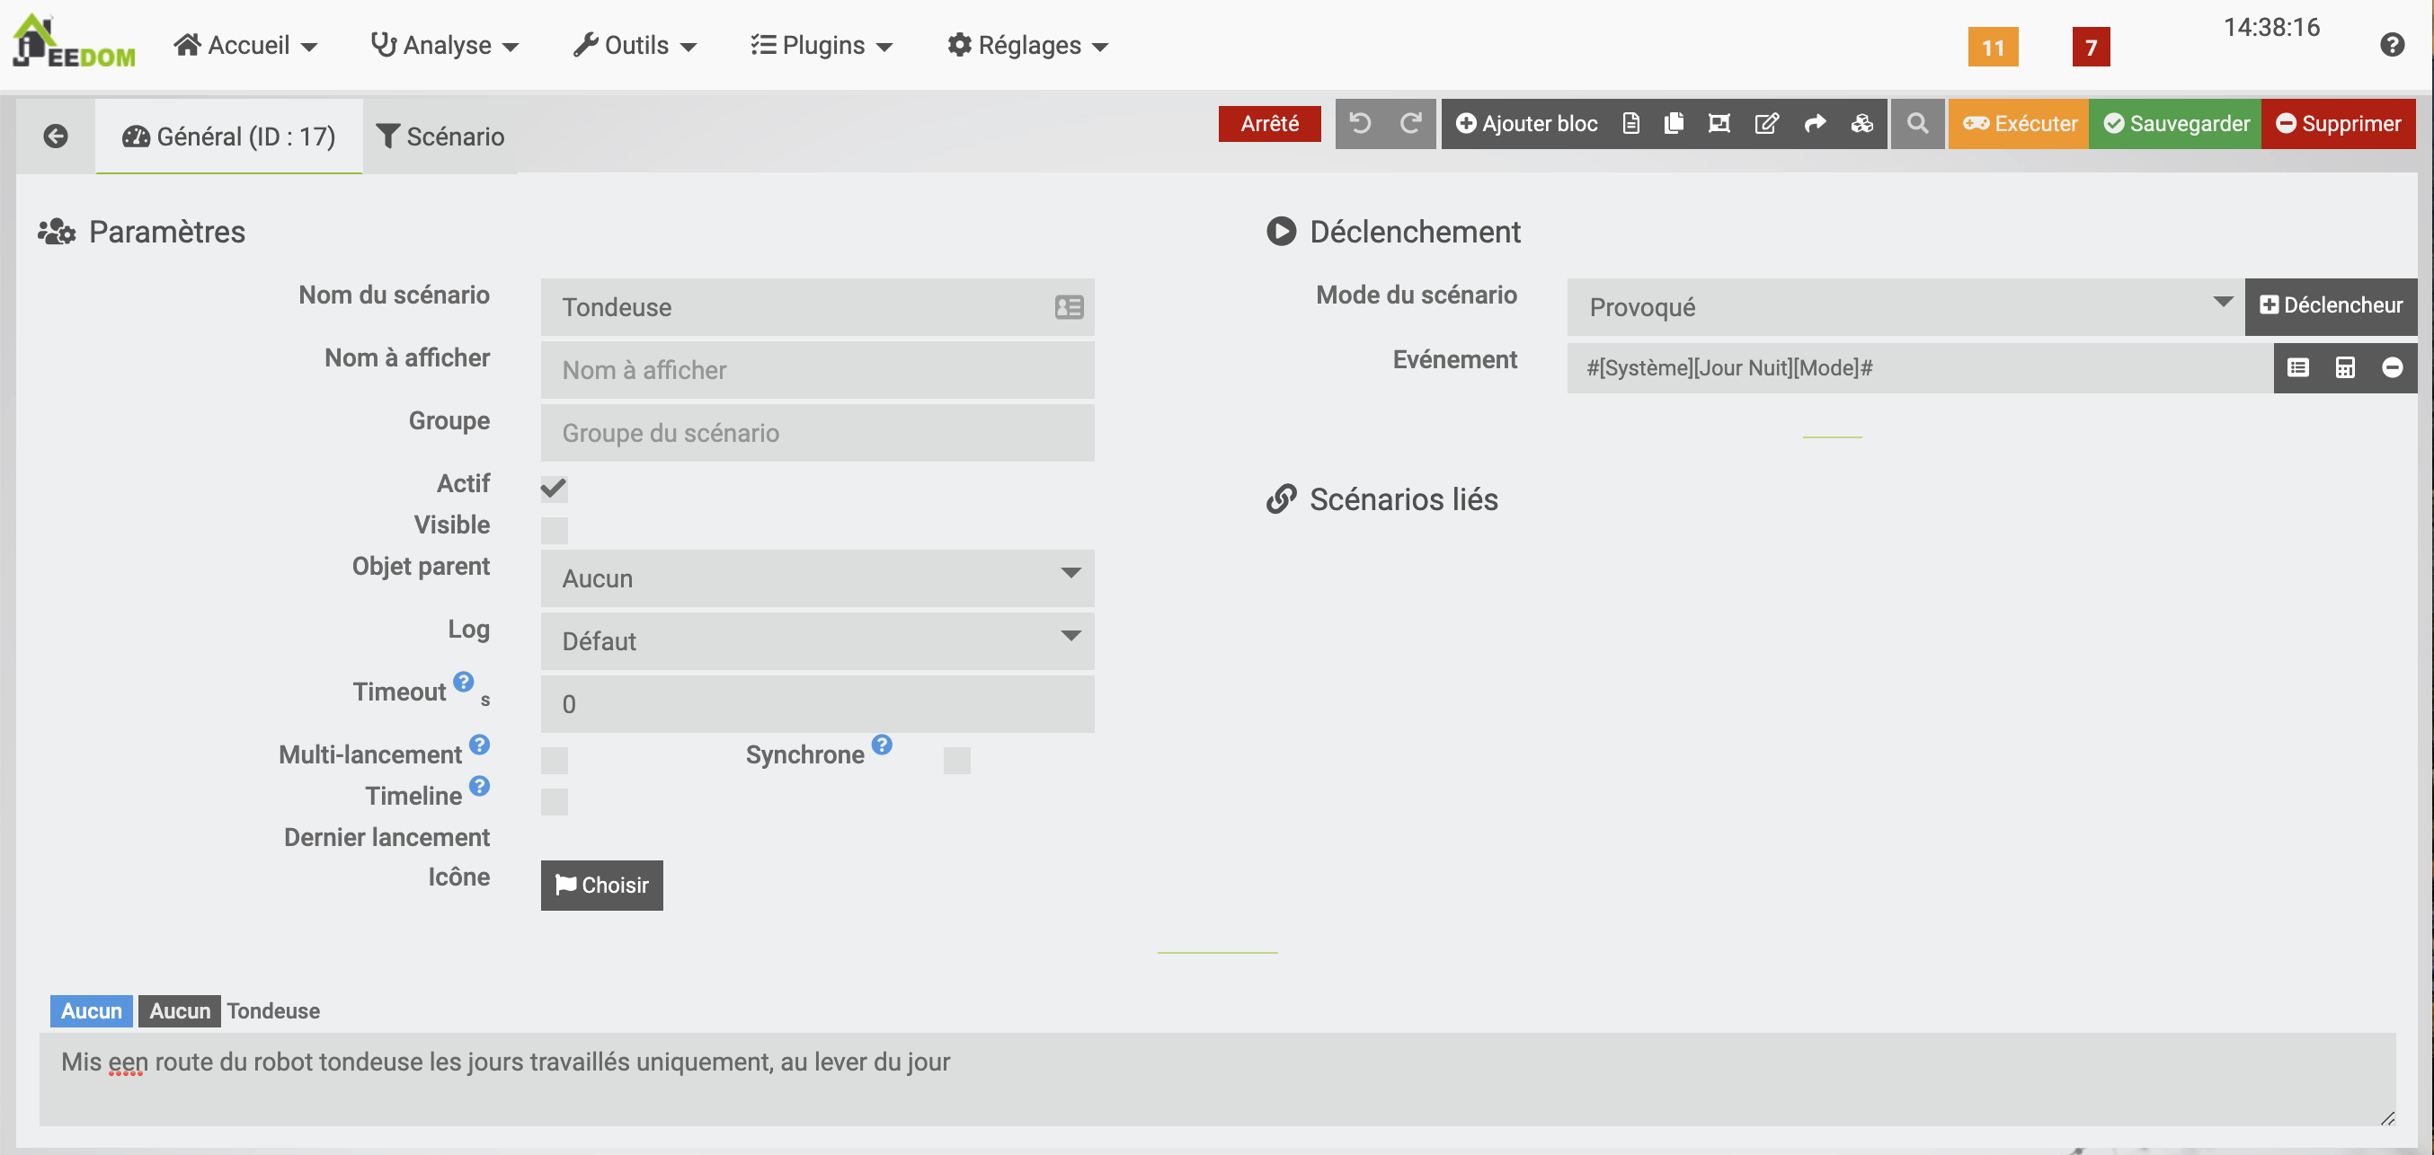Expand the Plugins menu
This screenshot has width=2434, height=1155.
coord(822,44)
